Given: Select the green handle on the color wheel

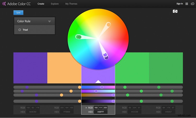Looking at the screenshot, I should [78, 37].
